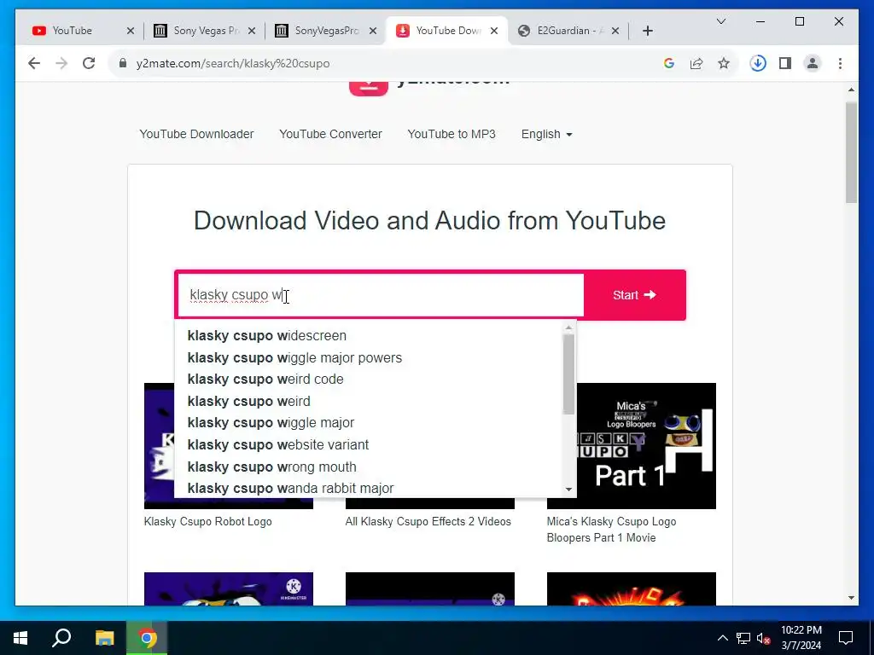
Task: Go forward to the next page
Action: click(61, 63)
